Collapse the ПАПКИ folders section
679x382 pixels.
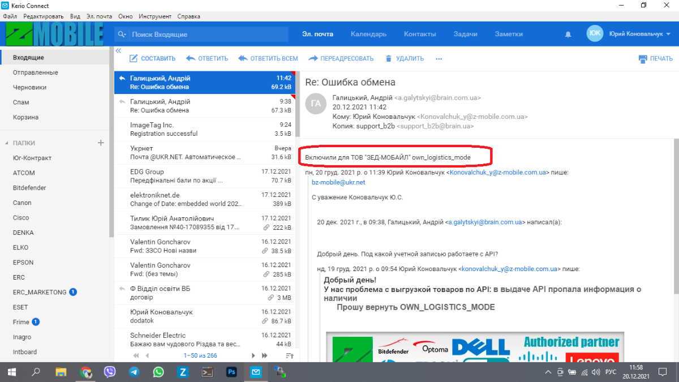click(7, 144)
